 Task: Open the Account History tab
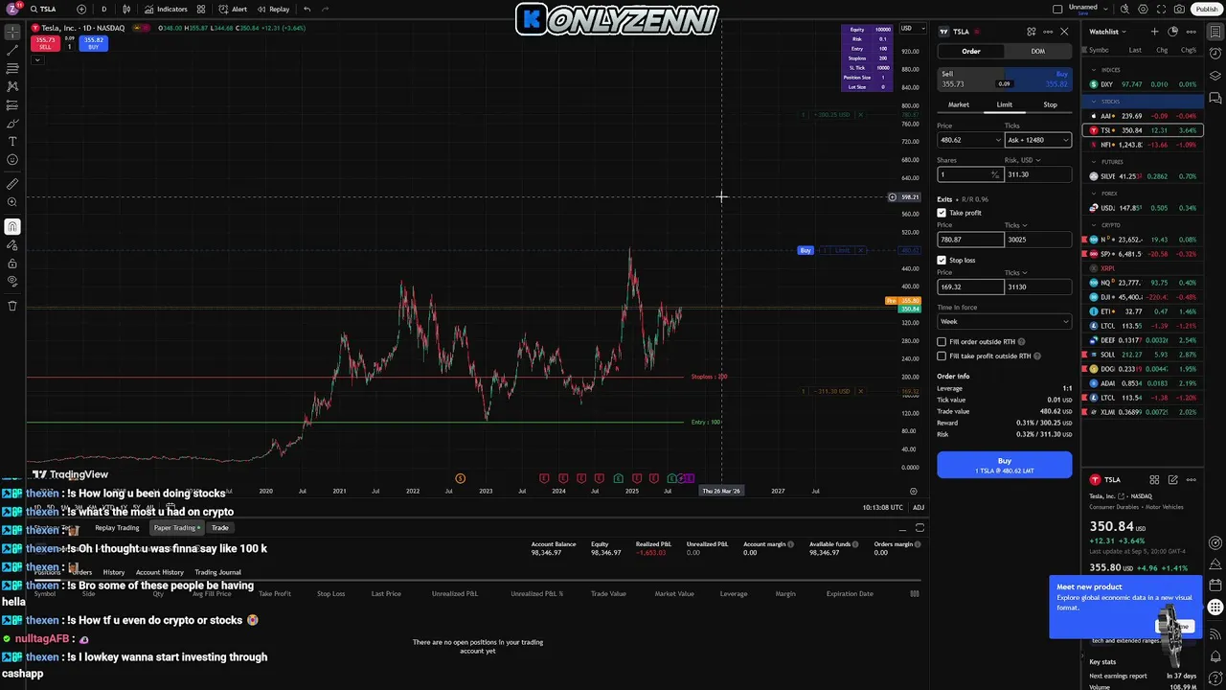[159, 572]
